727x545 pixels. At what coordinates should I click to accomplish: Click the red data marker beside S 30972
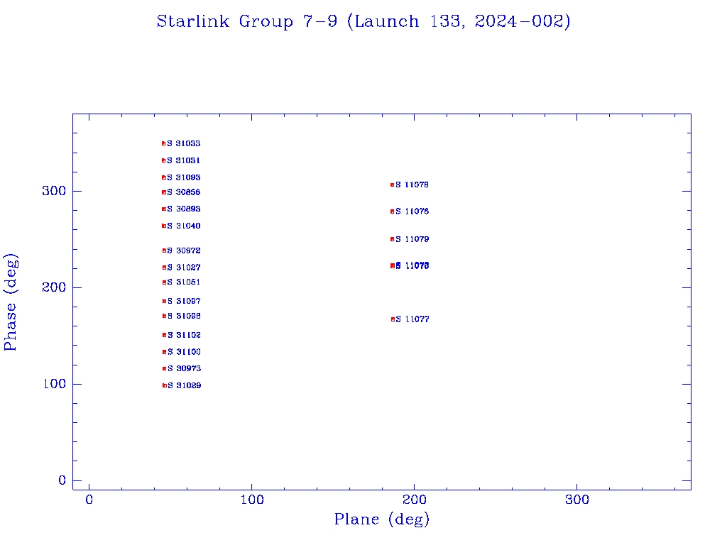click(164, 251)
